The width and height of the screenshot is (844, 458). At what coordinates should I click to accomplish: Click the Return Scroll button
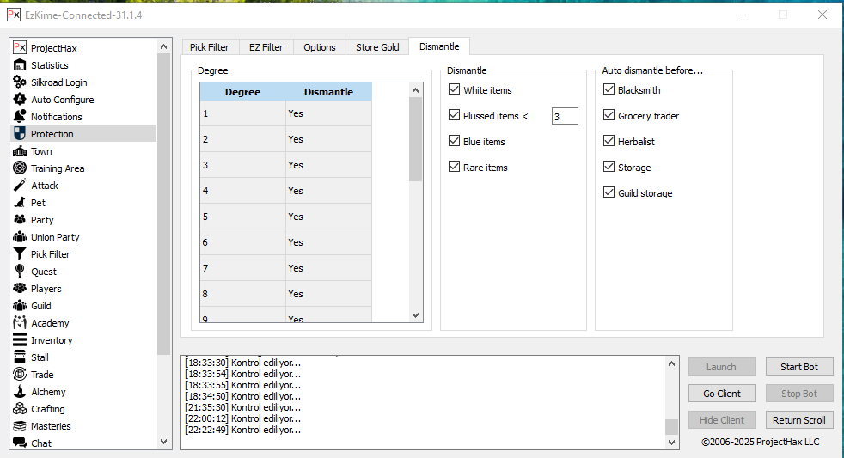click(798, 420)
